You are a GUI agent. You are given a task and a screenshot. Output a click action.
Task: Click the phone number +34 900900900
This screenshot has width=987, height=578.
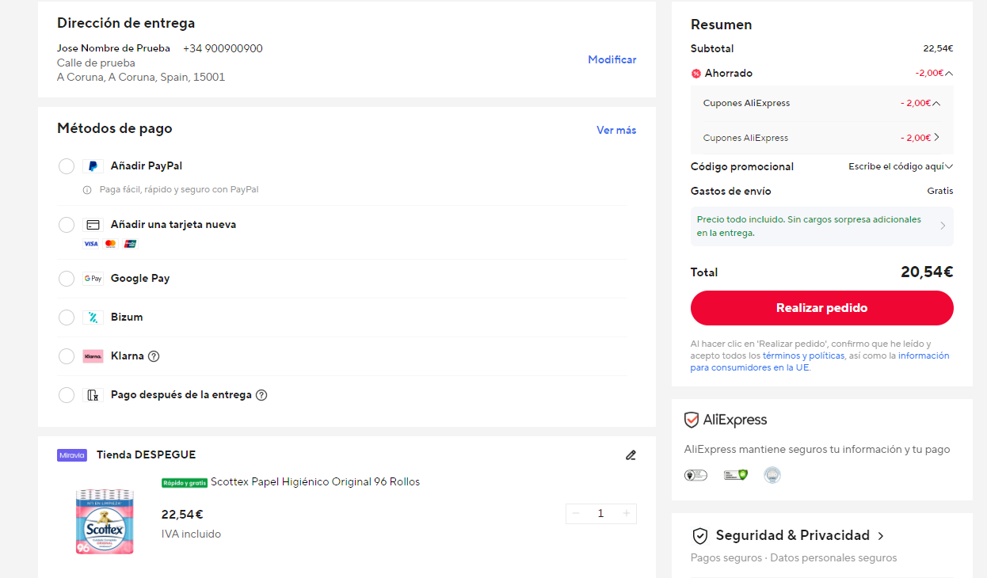pos(223,49)
